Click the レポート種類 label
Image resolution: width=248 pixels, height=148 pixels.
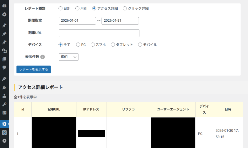point(35,9)
